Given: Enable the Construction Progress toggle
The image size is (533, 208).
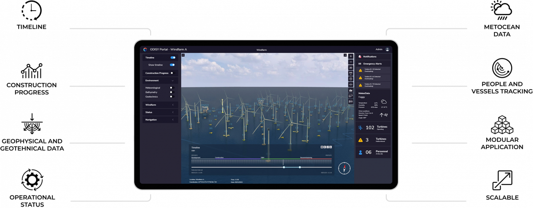Looking at the screenshot, I should [x=172, y=73].
